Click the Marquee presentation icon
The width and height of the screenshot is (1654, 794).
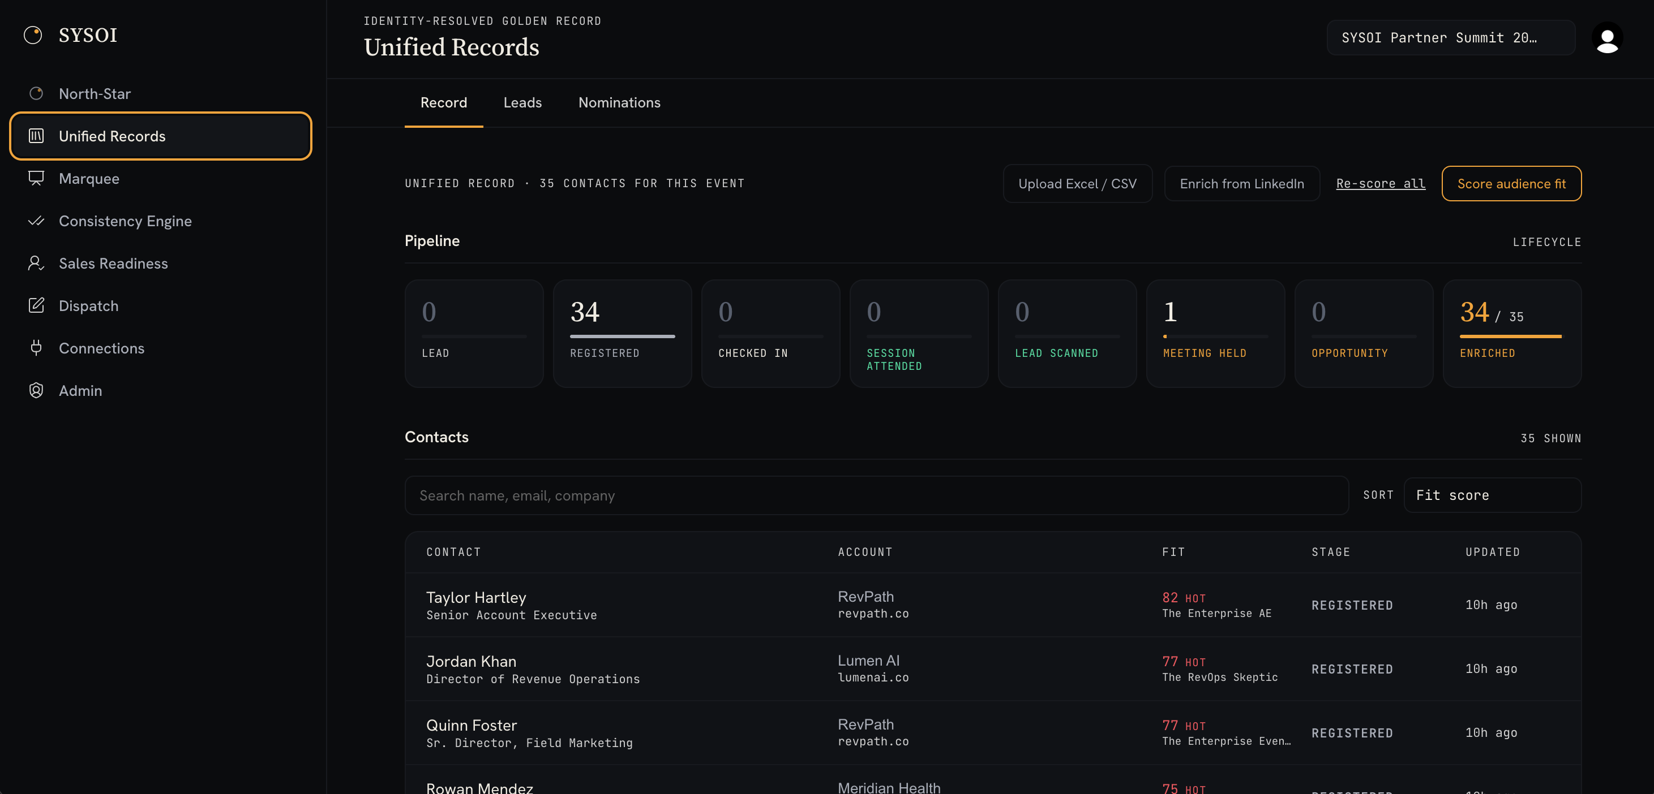click(x=36, y=178)
